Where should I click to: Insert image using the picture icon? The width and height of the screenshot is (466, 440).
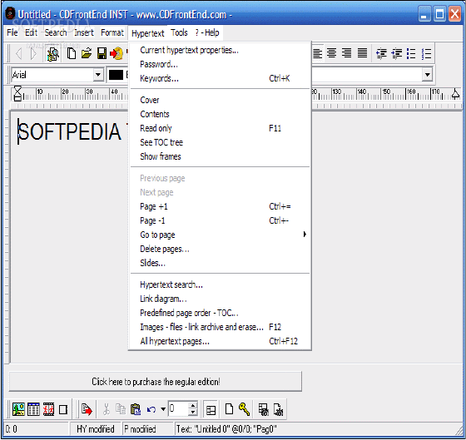click(18, 409)
